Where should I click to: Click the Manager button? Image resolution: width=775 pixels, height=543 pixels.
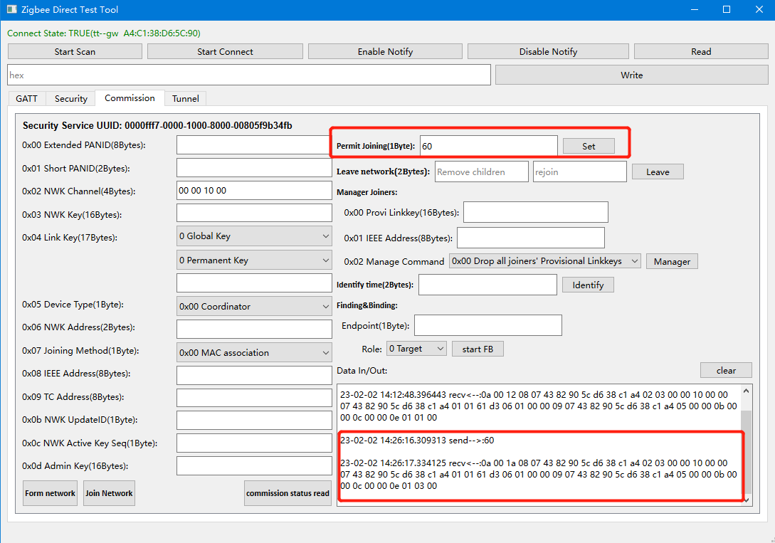pos(673,261)
